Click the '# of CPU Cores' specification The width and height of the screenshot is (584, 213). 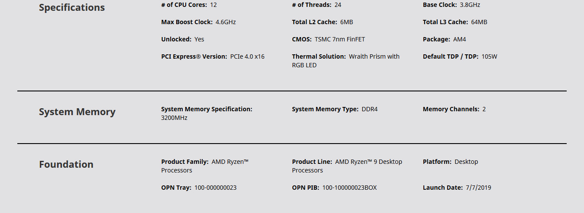tap(189, 5)
